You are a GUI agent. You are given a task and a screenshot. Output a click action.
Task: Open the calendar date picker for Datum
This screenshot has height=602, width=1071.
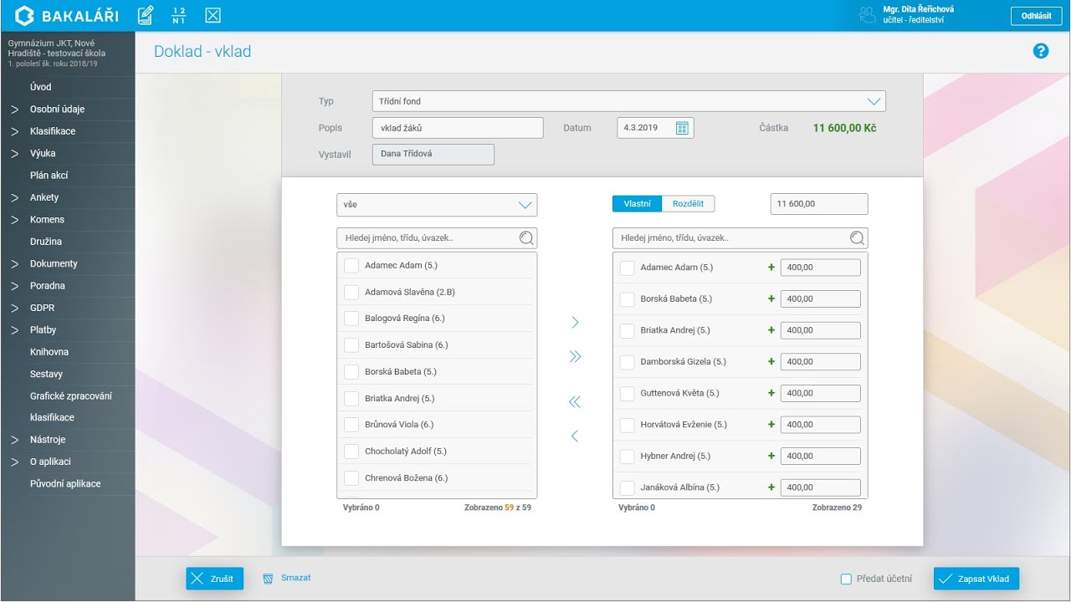coord(682,128)
